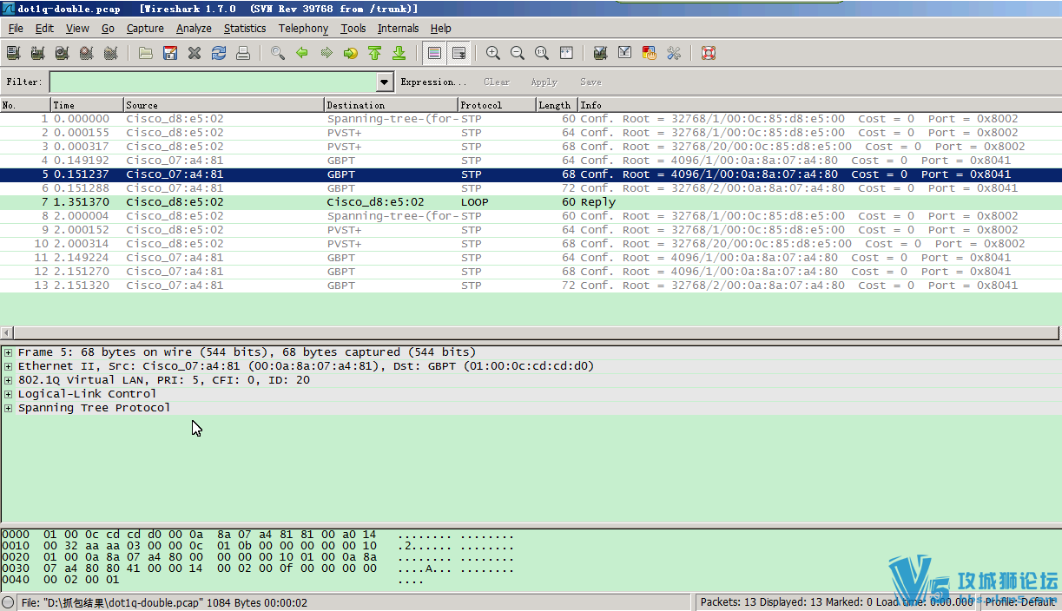Viewport: 1062px width, 611px height.
Task: Sort packets by the Destination column
Action: click(x=392, y=105)
